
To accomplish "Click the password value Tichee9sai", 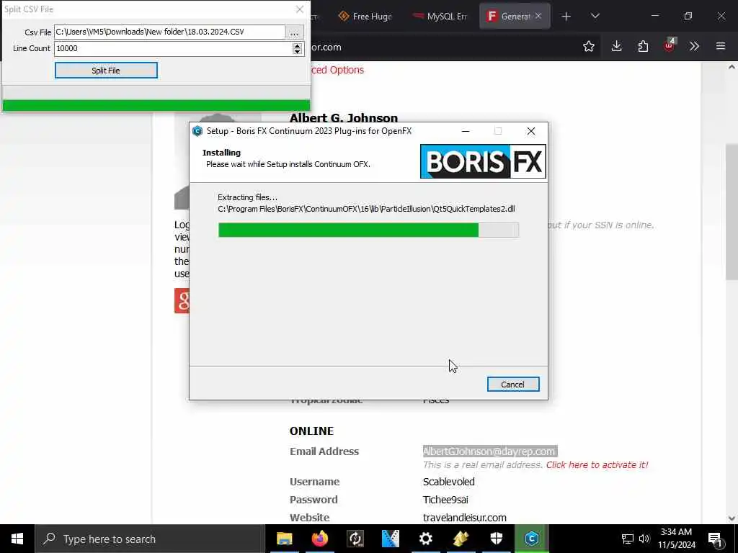I will tap(445, 500).
